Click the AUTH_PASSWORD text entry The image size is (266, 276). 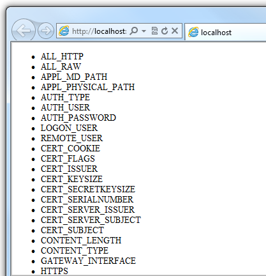click(x=78, y=118)
